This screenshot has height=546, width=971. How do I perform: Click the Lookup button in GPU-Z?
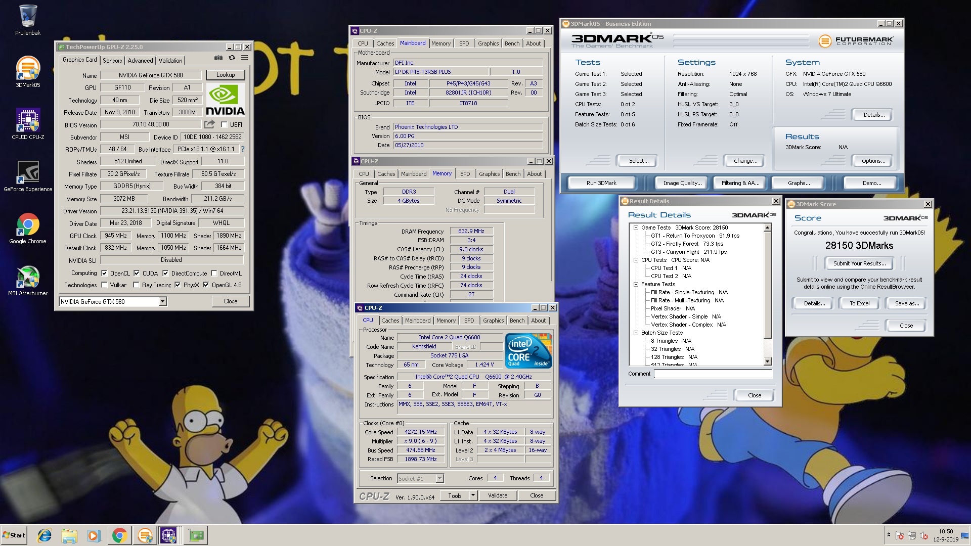(x=226, y=75)
